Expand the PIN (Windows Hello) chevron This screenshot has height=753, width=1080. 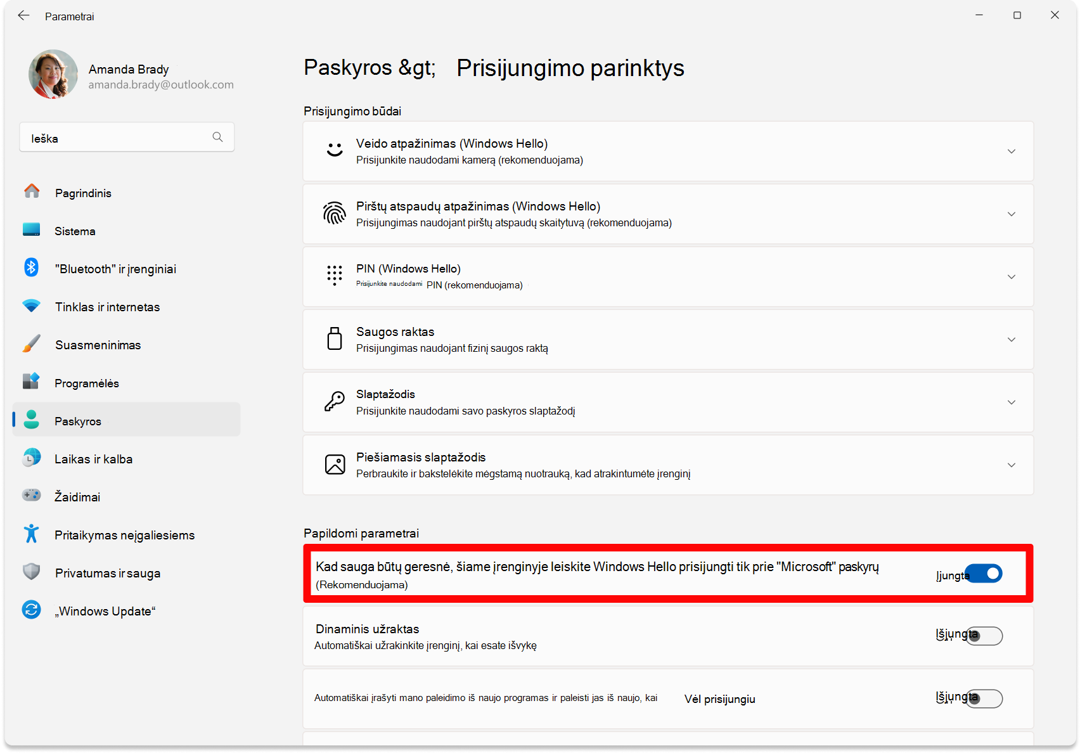coord(1012,277)
